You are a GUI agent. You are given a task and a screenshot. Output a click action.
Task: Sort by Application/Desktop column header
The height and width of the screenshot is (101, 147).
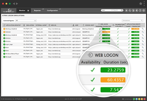(x=12, y=25)
